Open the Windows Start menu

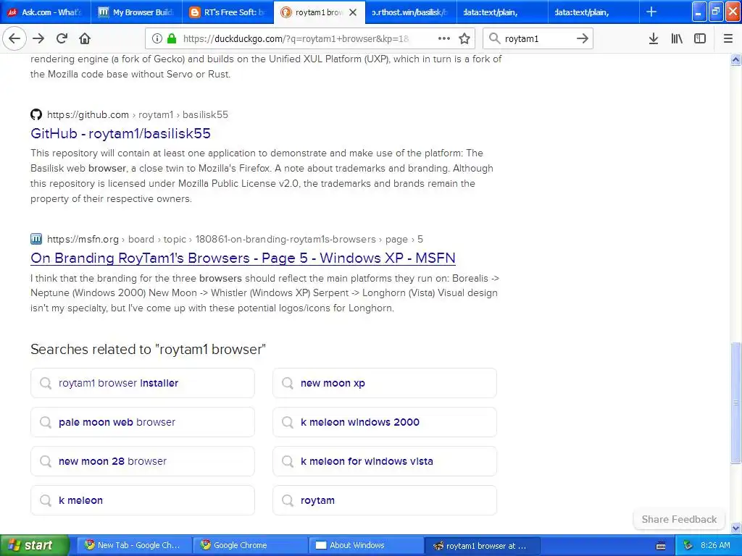(x=35, y=545)
